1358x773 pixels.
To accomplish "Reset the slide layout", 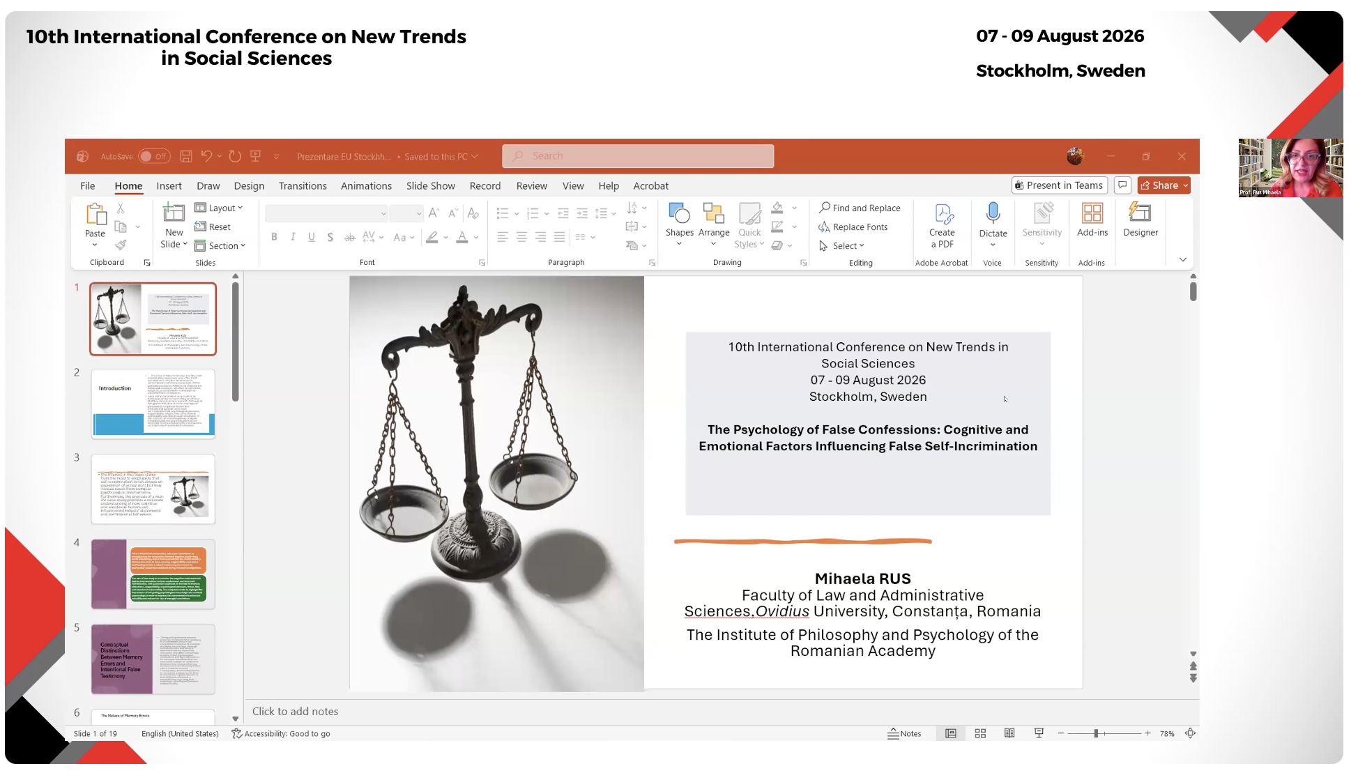I will coord(213,227).
